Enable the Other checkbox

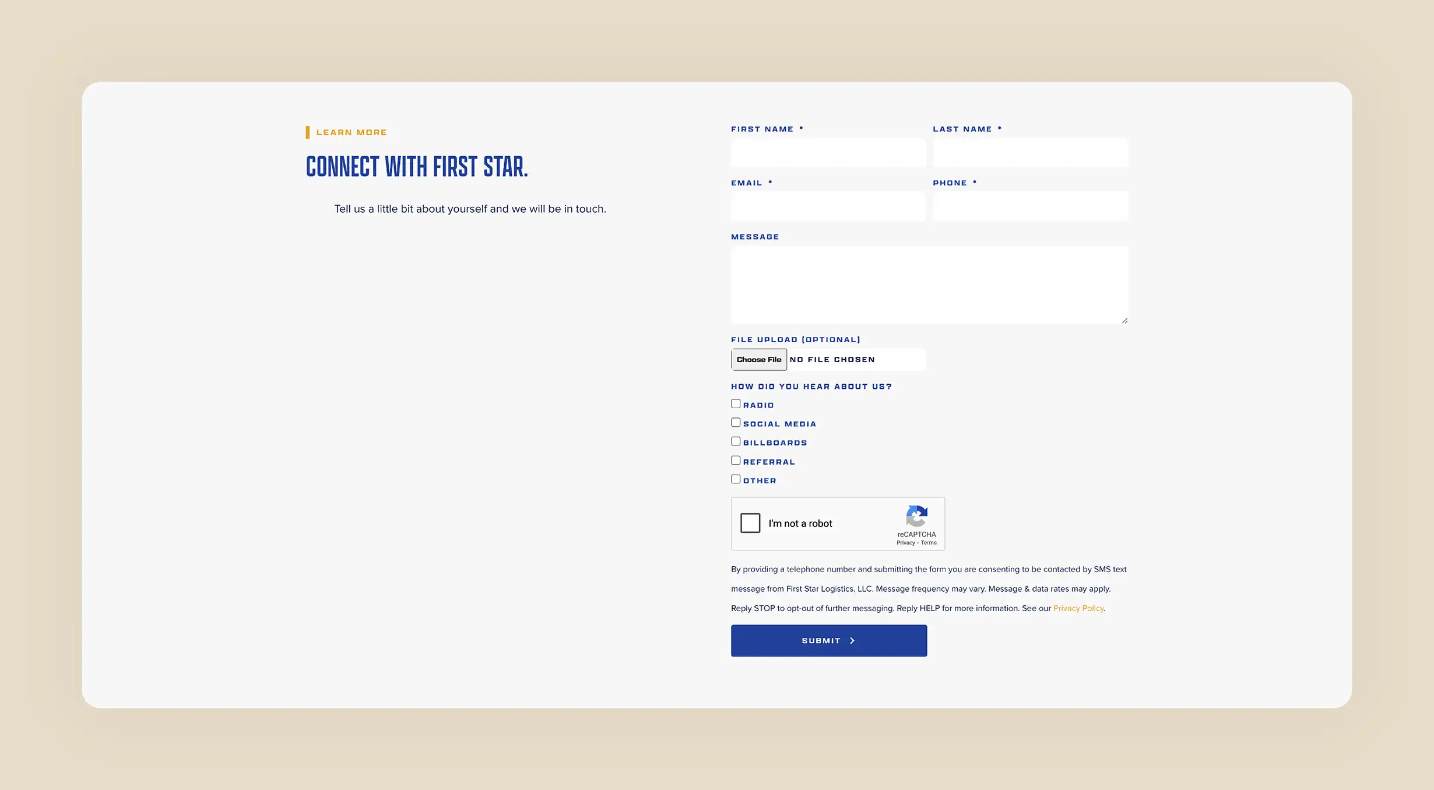click(736, 479)
